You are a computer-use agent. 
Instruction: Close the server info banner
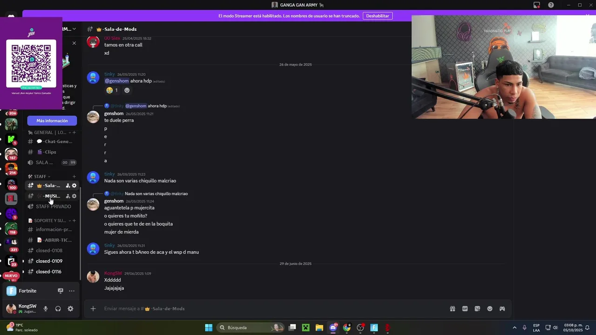pos(74,43)
